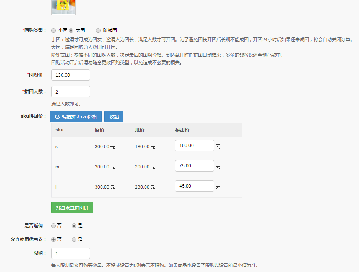
Task: Click the 每人限制最多可购买数量 hint text
Action: pyautogui.click(x=155, y=266)
